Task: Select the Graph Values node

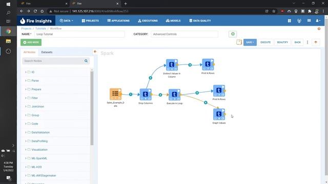Action: pyautogui.click(x=219, y=114)
